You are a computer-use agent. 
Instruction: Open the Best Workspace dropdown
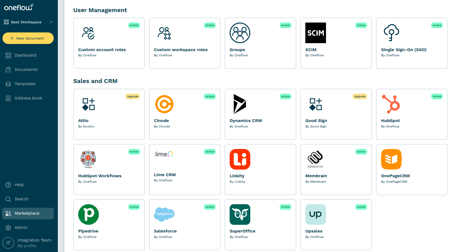coord(28,22)
